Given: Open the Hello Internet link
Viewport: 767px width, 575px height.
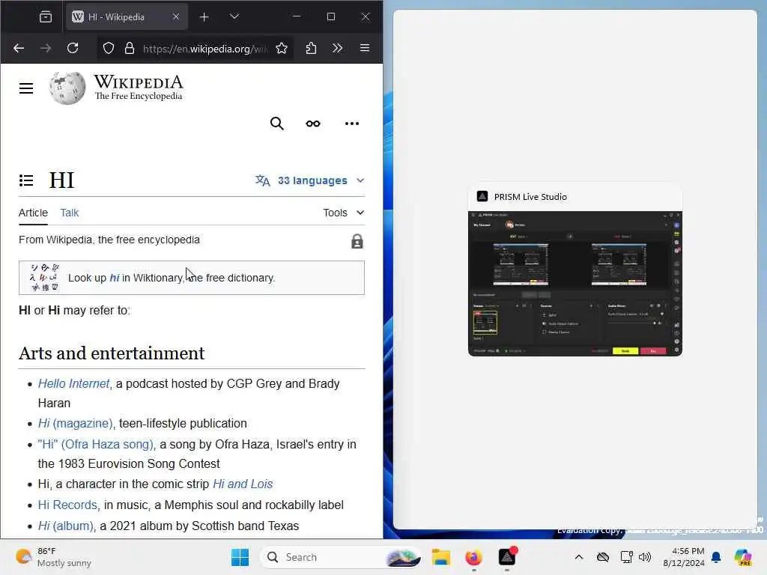Looking at the screenshot, I should [74, 383].
